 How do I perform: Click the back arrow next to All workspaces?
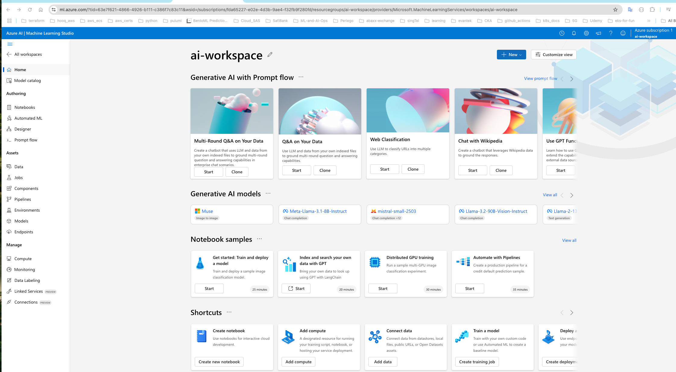coord(9,54)
